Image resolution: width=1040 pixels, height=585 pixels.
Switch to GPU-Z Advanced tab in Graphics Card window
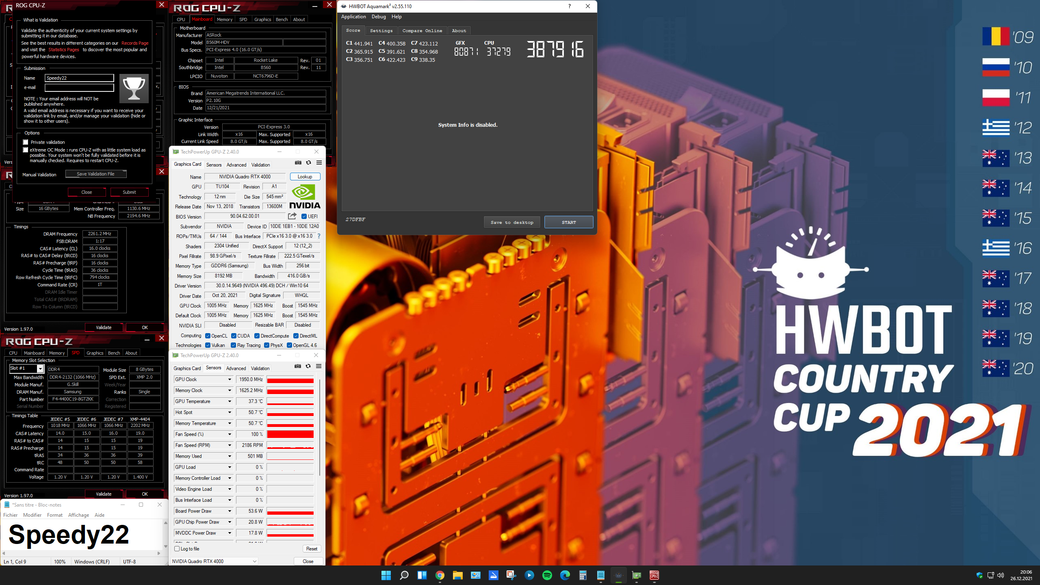236,165
